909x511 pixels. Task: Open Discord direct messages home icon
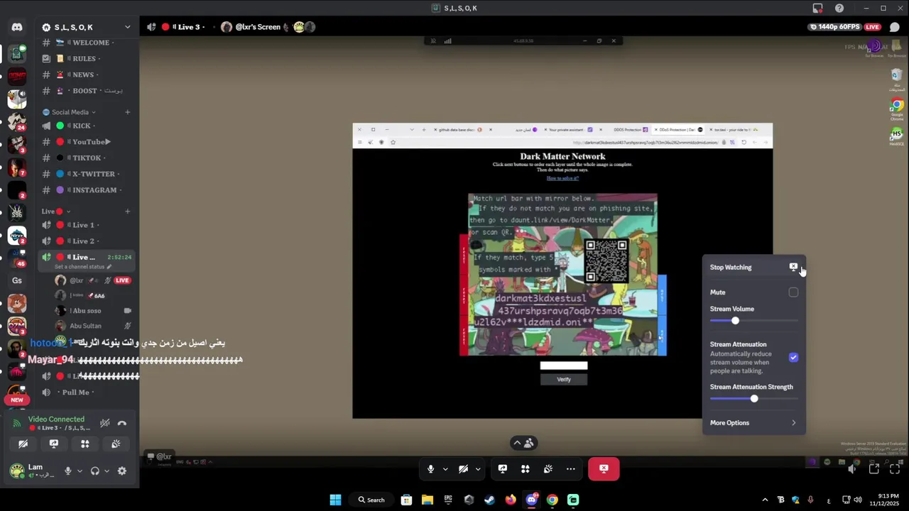[17, 28]
